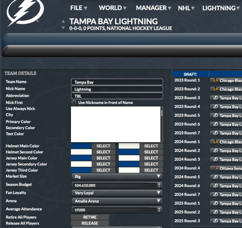Click first Helmet Main Color swatch
This screenshot has width=242, height=228.
pyautogui.click(x=81, y=146)
